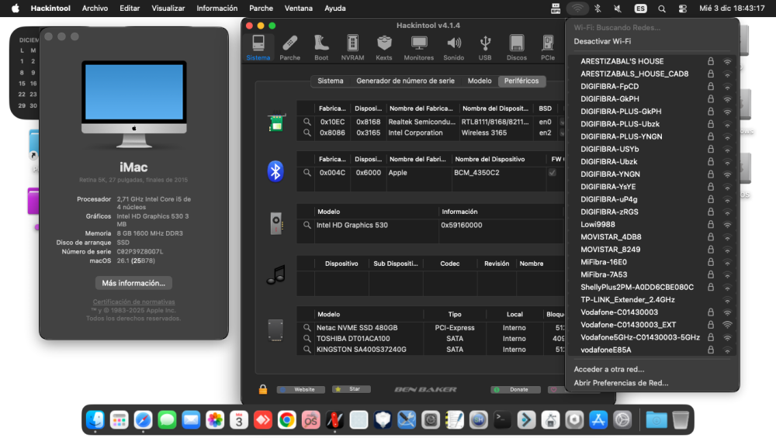Open the NVRAM toolbar icon

point(352,47)
